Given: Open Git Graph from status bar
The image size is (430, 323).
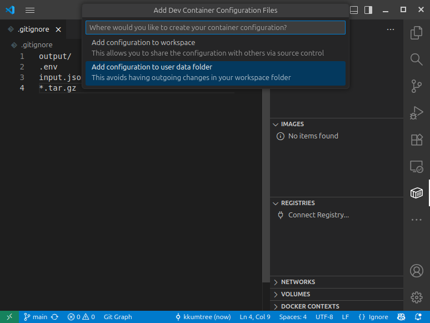Looking at the screenshot, I should click(118, 317).
